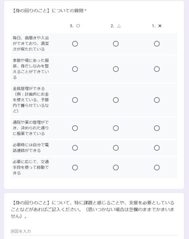Viewport: 189px width, 239px height.
Task: Pick ○ for hospital visits and medication row
Action: click(x=75, y=128)
